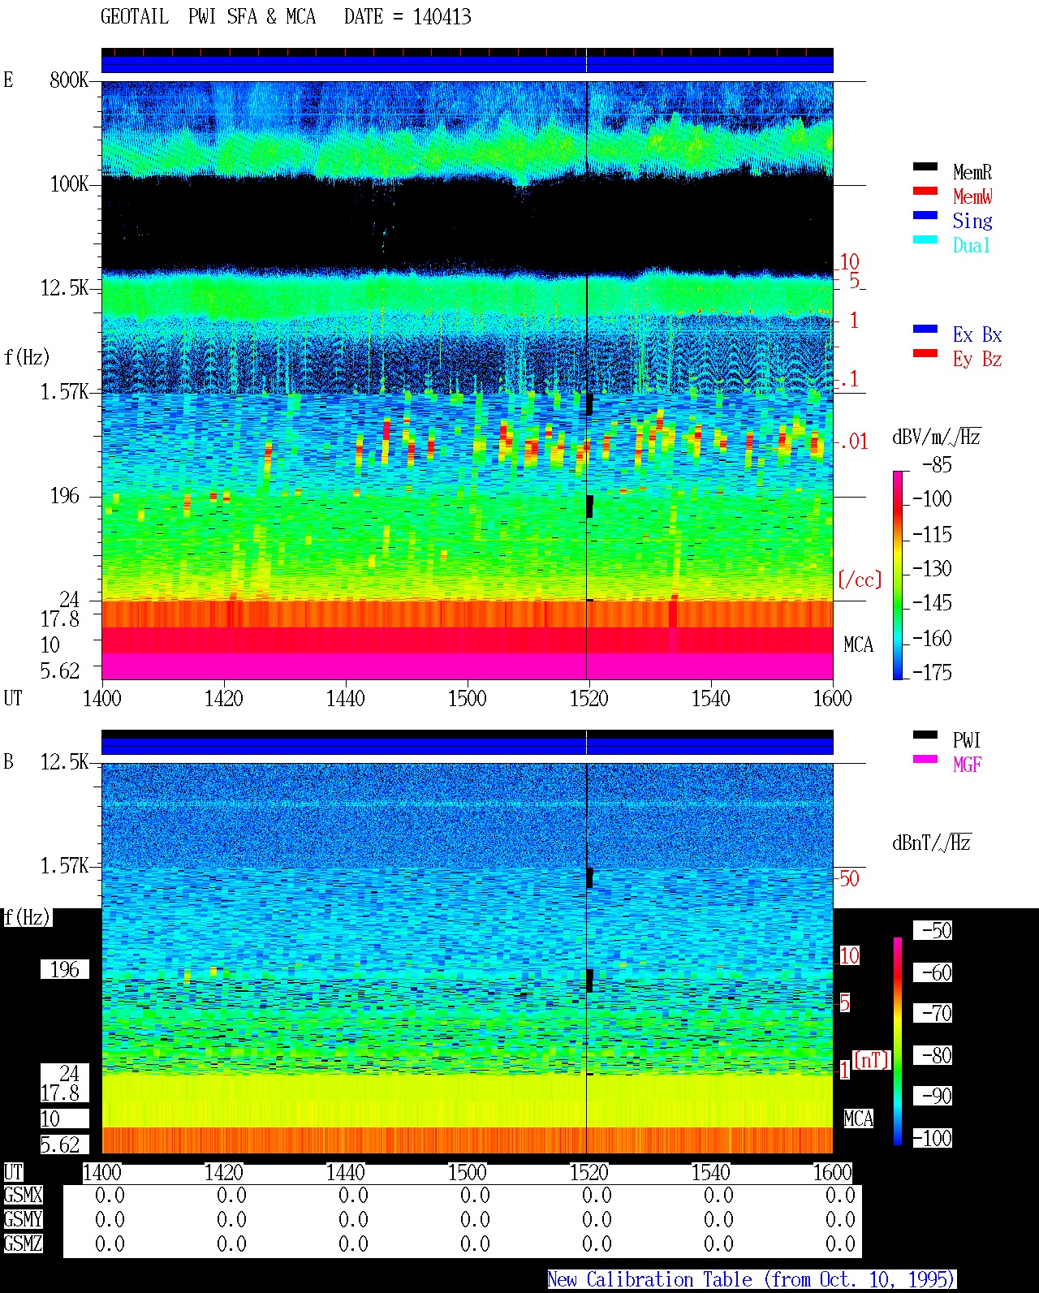Click the GSMX row label

(x=23, y=1195)
